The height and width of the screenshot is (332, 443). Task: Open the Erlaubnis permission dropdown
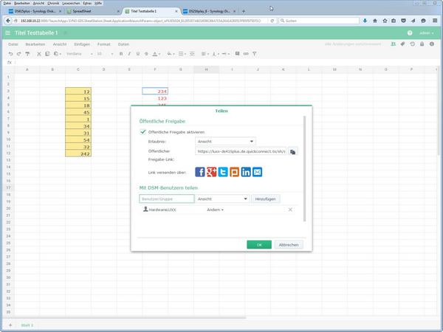pyautogui.click(x=225, y=141)
